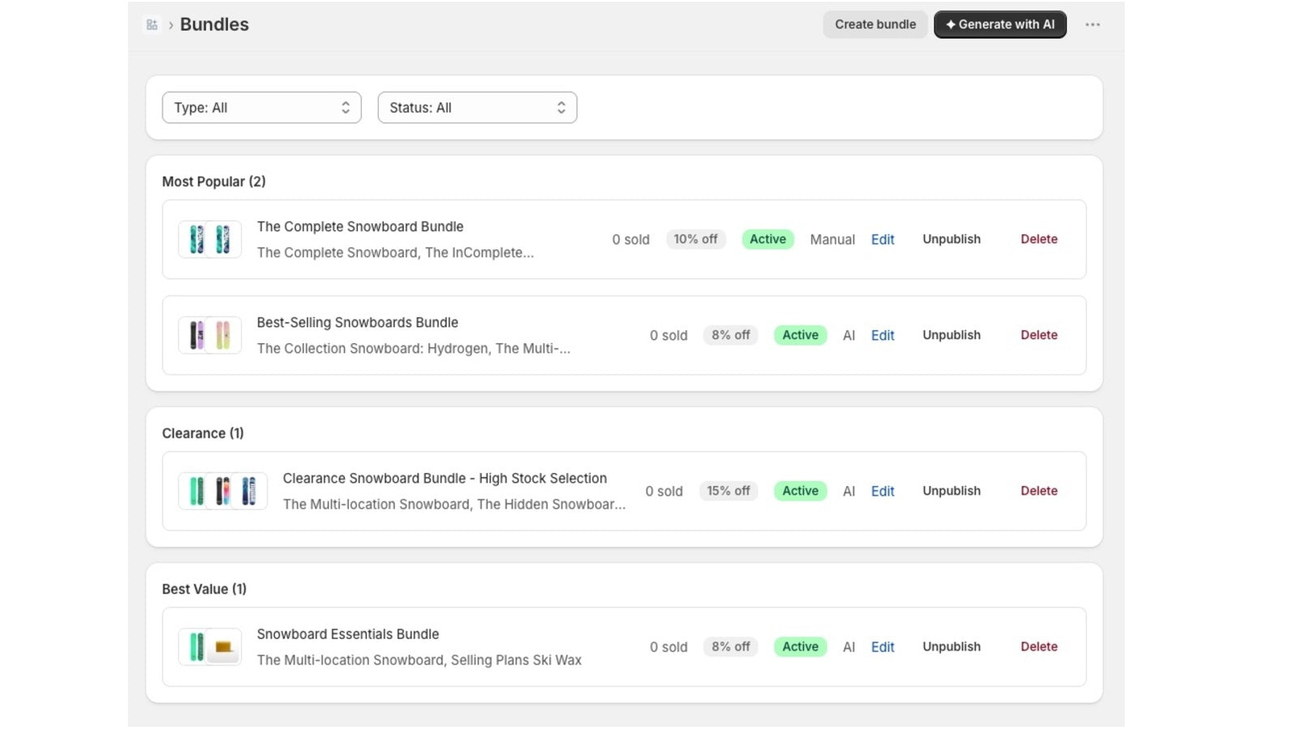Open the three-dots more actions menu
Screen dimensions: 1298x730
coord(1093,24)
